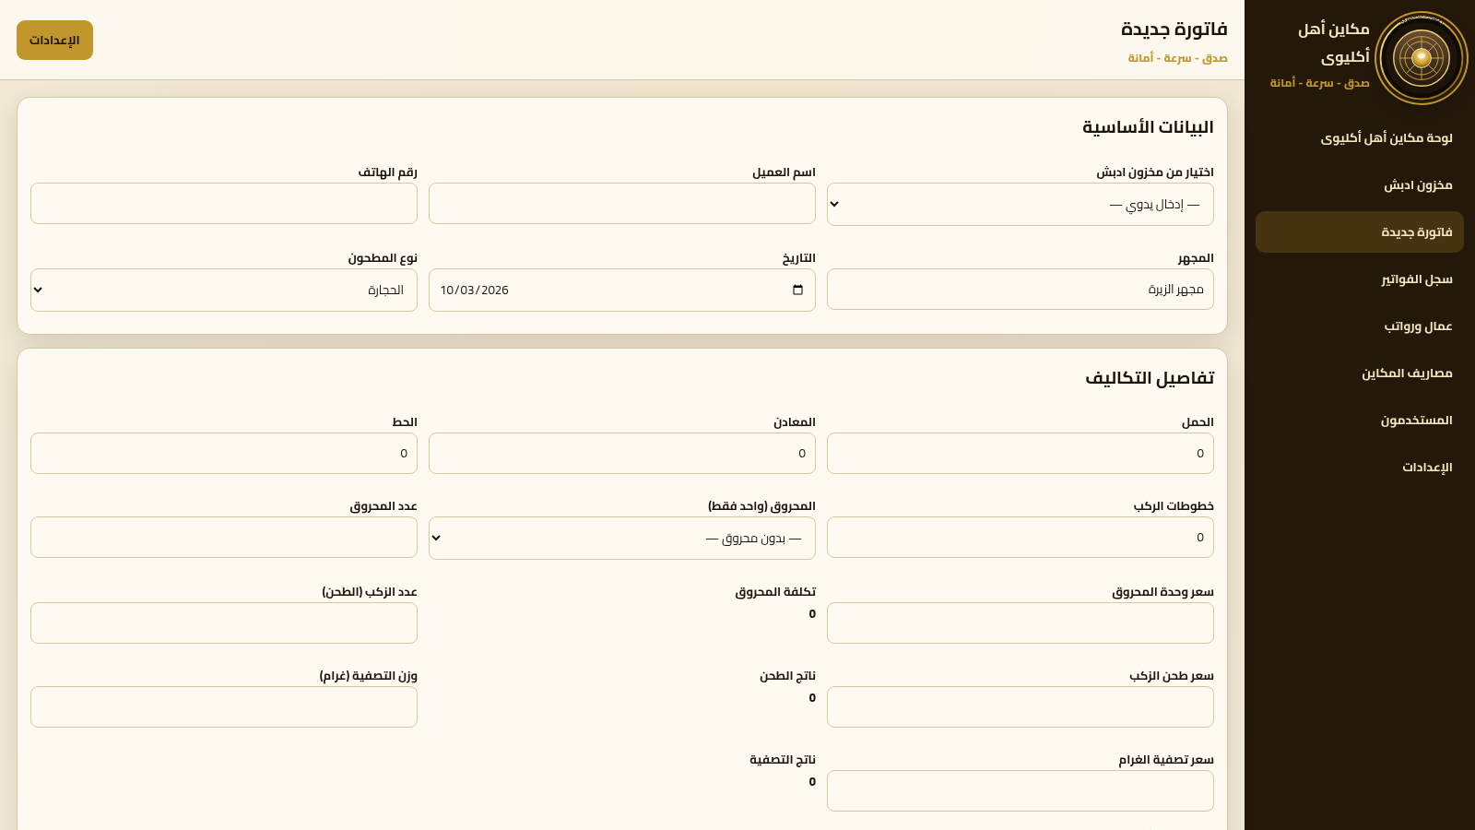
Task: Click the المعادن cost field
Action: tap(622, 453)
